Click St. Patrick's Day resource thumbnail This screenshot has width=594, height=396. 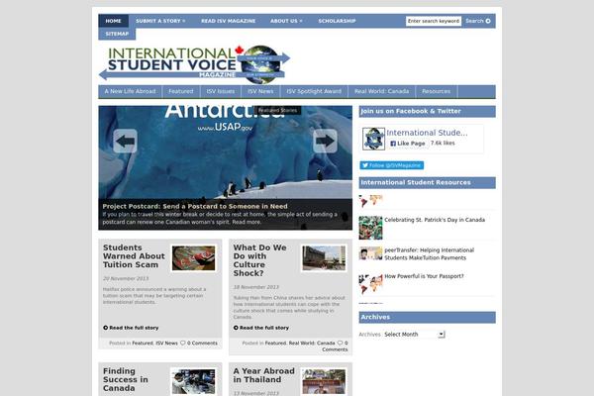[x=370, y=228]
